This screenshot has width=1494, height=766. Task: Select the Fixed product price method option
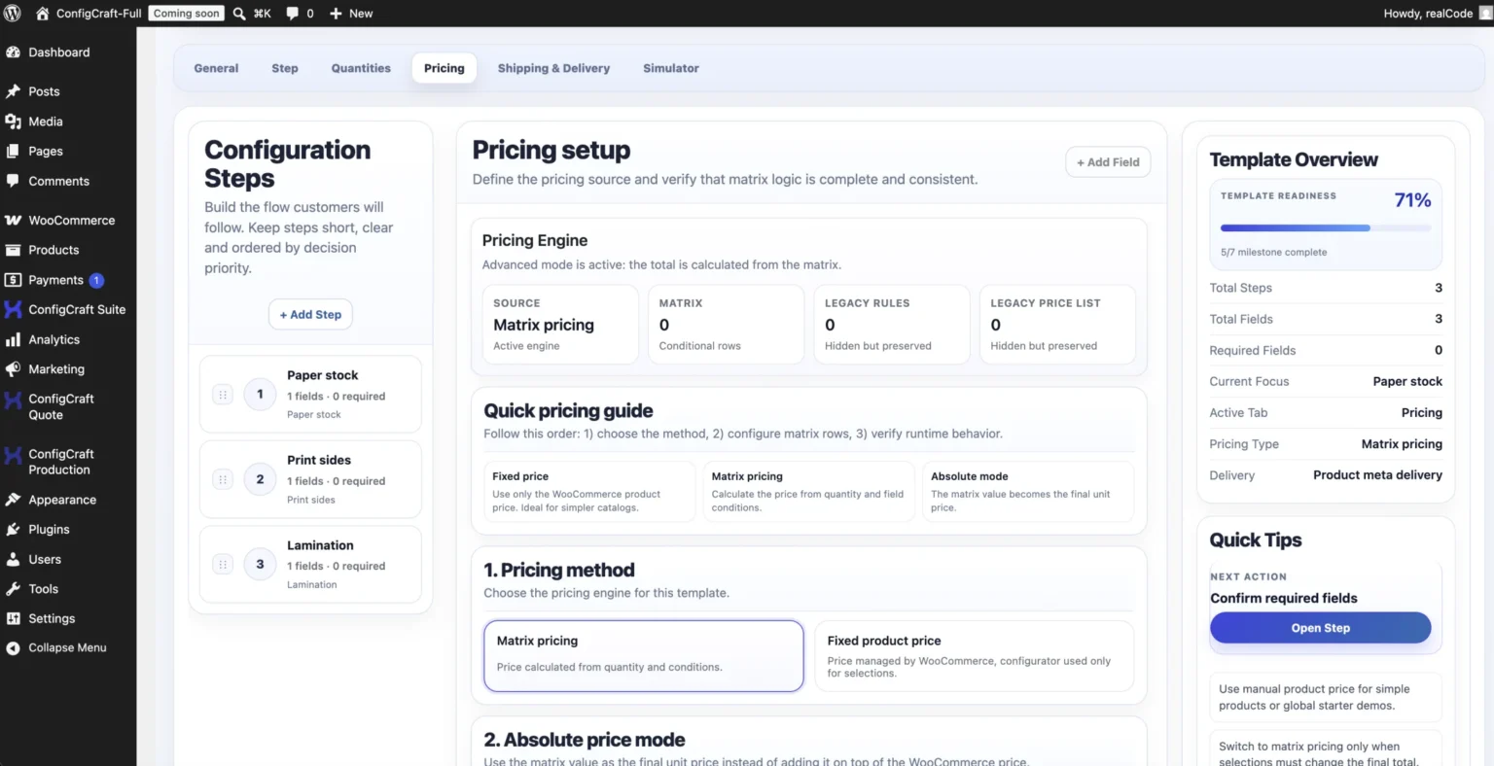(x=975, y=656)
